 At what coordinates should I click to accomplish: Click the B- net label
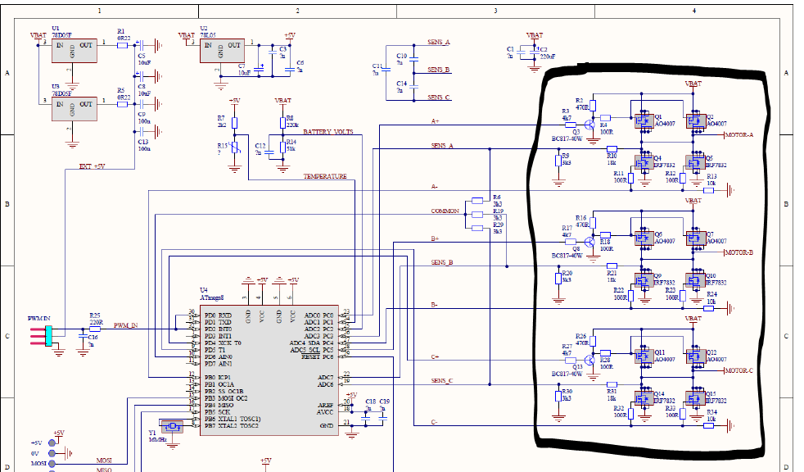coord(434,305)
